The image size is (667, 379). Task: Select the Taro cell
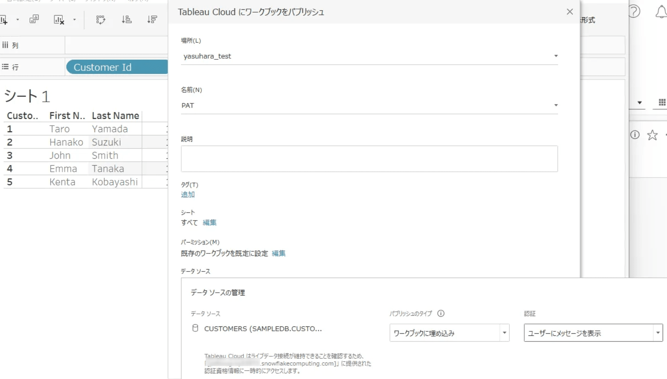59,129
